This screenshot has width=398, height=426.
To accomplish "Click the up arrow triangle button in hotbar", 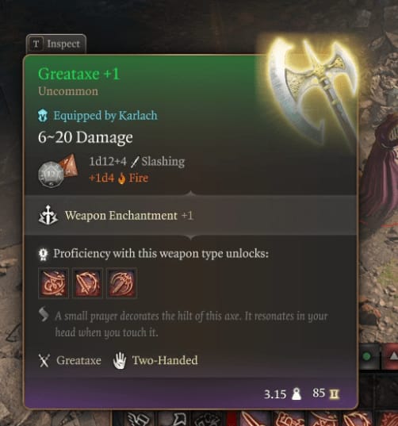I will (x=393, y=356).
